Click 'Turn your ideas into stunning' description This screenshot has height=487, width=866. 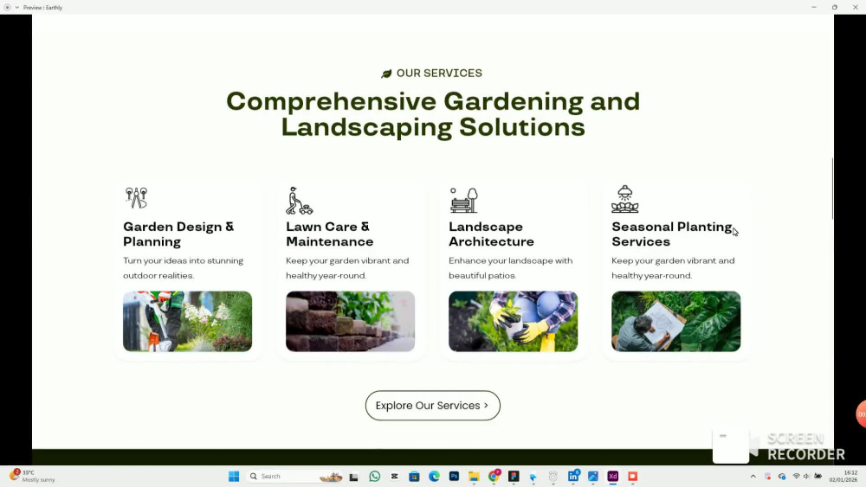pos(183,261)
